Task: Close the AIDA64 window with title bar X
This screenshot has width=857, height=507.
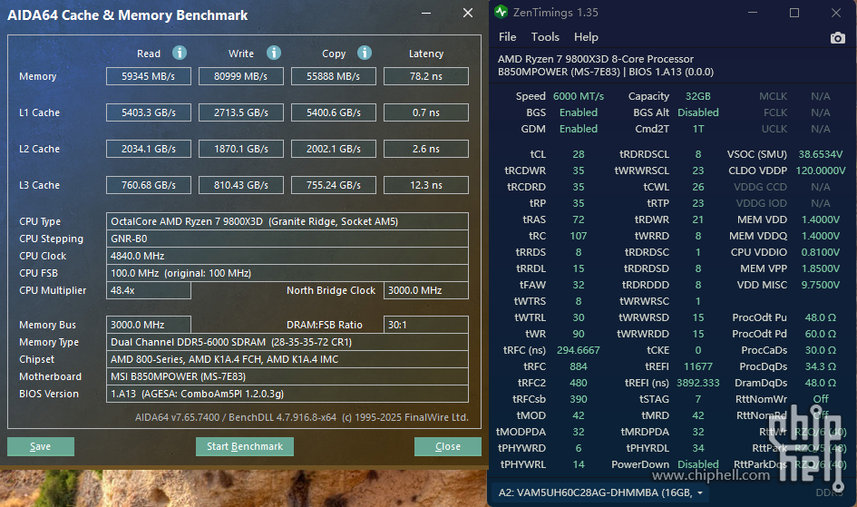Action: (467, 14)
